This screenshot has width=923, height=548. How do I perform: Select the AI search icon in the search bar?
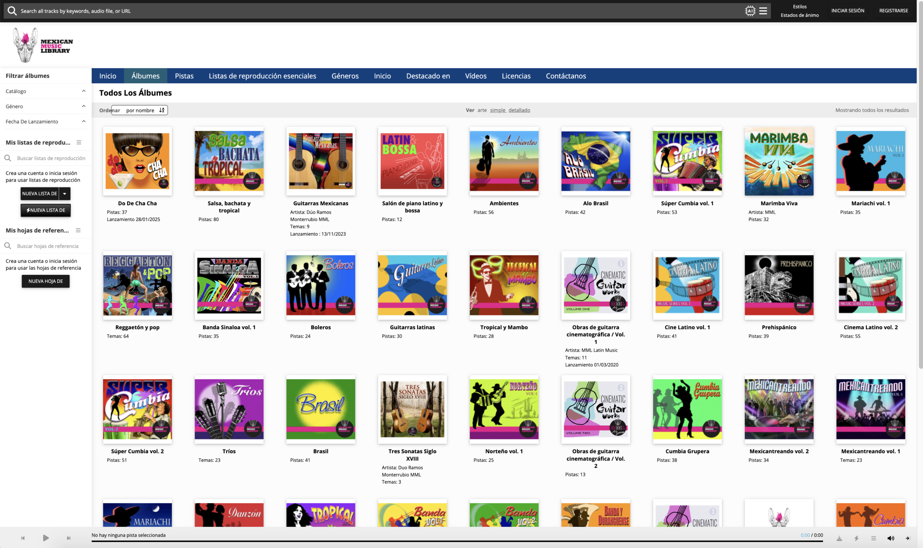750,11
